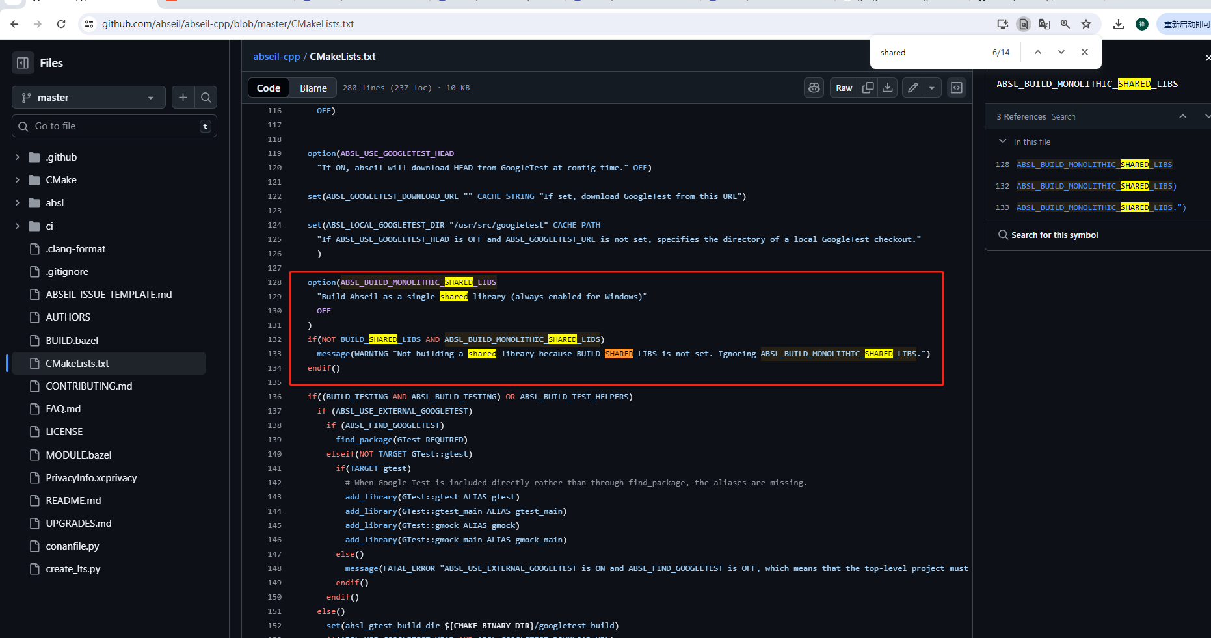Jump to next find match

pyautogui.click(x=1061, y=52)
